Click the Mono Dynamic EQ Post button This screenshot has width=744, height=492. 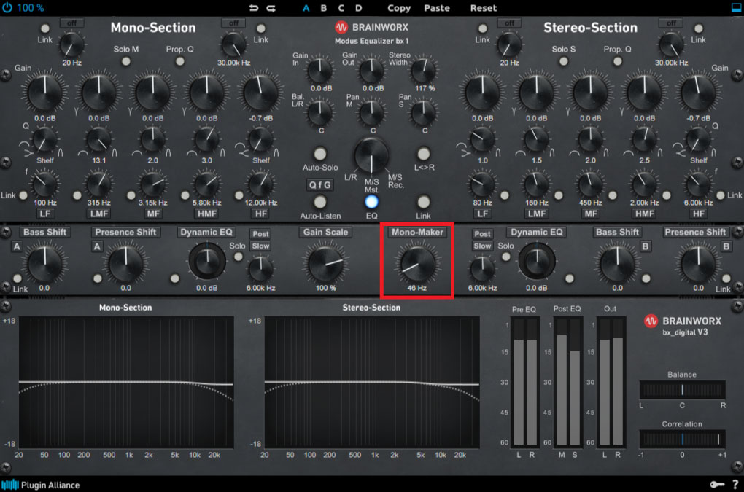[260, 234]
